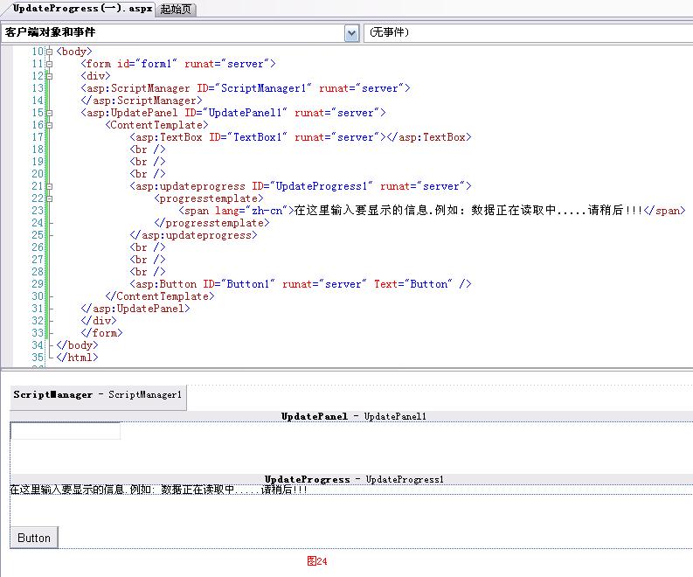Select the UpdateProgress1 header bar

click(354, 479)
